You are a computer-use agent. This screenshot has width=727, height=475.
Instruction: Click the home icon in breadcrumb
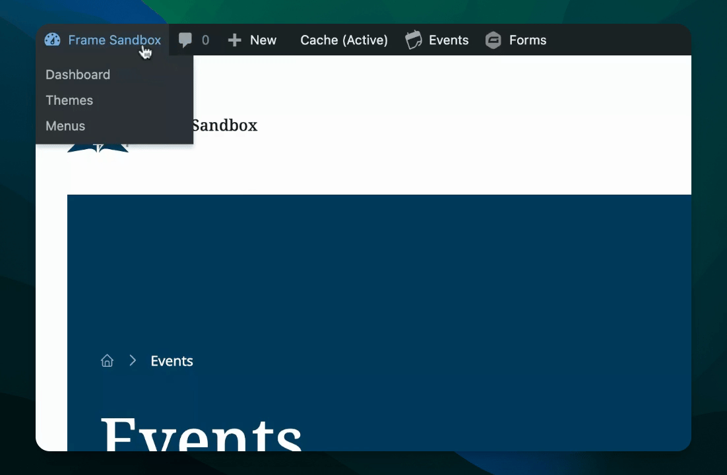[107, 360]
